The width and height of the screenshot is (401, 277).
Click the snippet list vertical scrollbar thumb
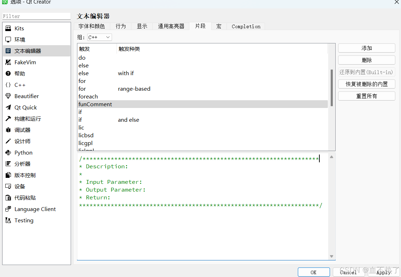click(332, 88)
